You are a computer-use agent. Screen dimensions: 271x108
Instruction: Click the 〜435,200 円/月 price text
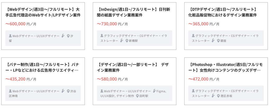click(21, 79)
